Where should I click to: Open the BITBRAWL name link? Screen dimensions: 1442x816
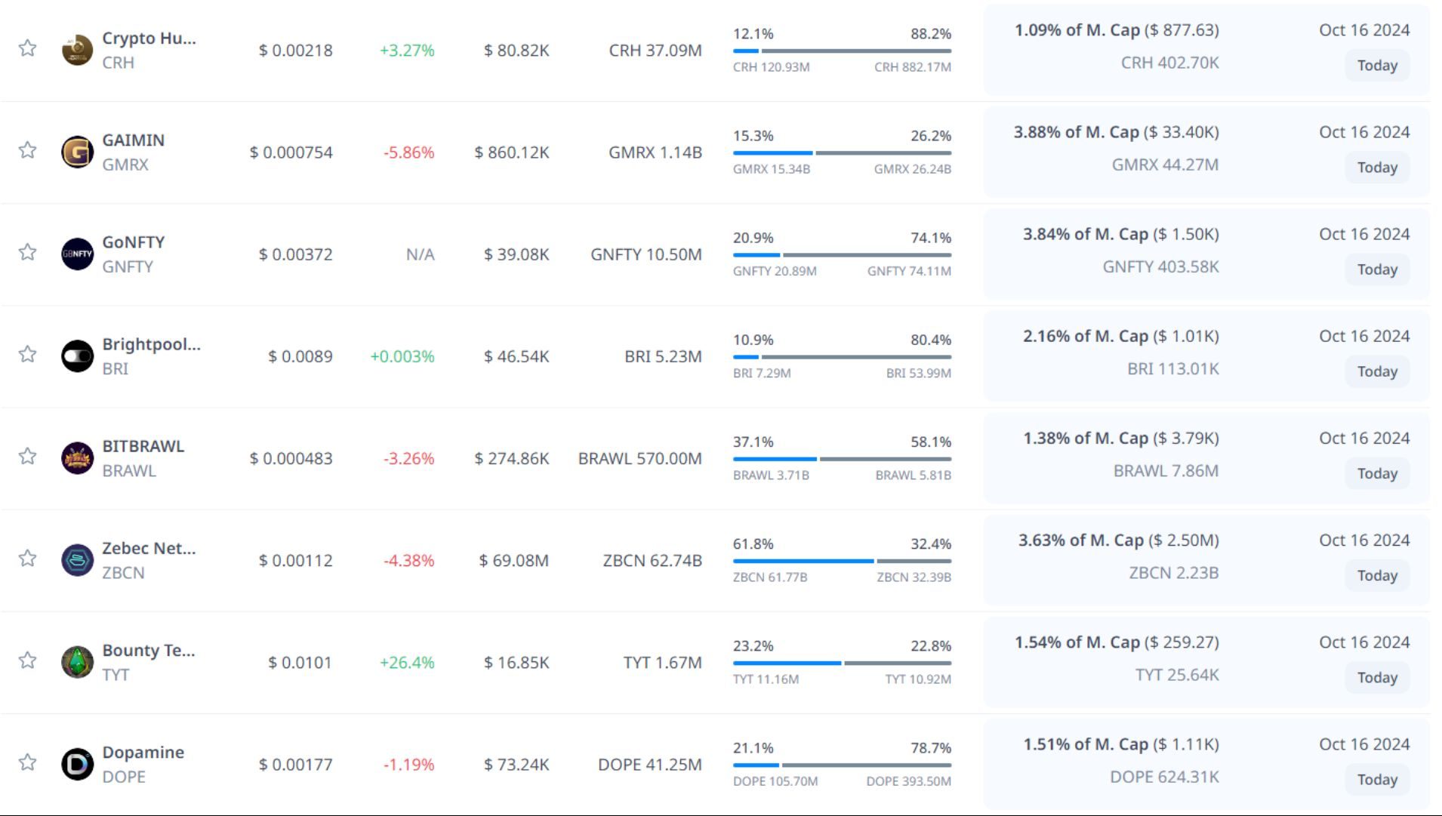pos(143,446)
